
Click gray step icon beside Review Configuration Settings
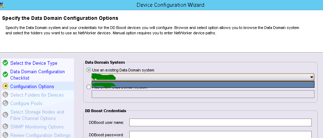(x=5, y=135)
